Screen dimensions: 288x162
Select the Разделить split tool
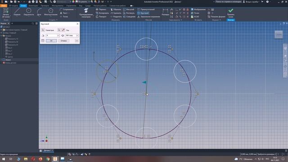coord(116,17)
